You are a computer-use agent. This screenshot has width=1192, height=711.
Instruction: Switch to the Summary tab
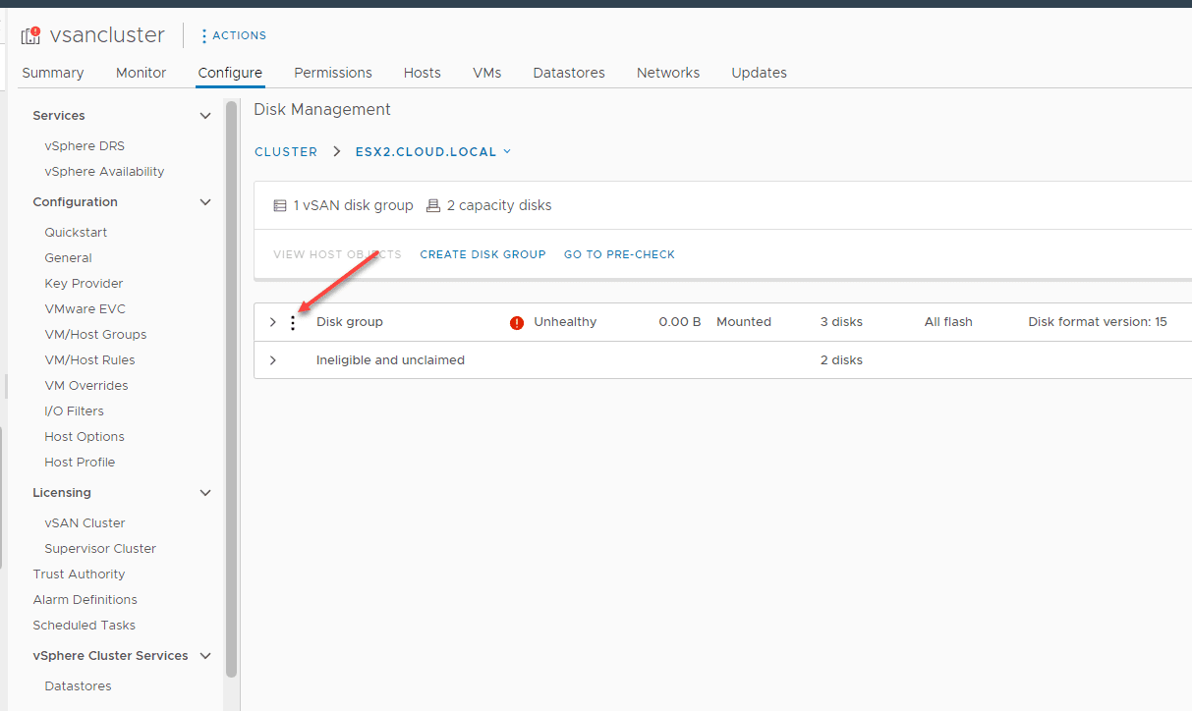(x=53, y=73)
